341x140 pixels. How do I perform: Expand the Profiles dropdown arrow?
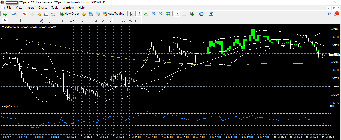coord(18,14)
